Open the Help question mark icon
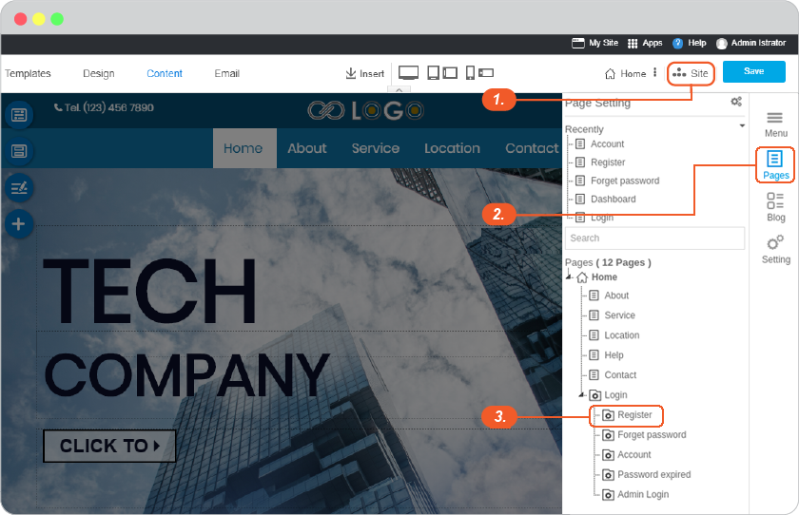The image size is (799, 515). click(x=677, y=44)
